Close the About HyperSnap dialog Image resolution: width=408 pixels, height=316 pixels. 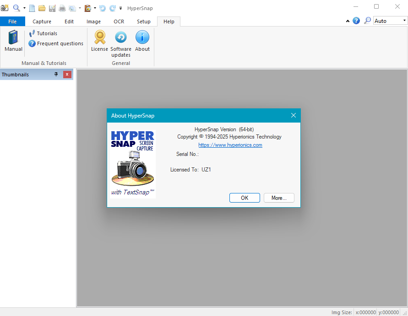coord(294,115)
